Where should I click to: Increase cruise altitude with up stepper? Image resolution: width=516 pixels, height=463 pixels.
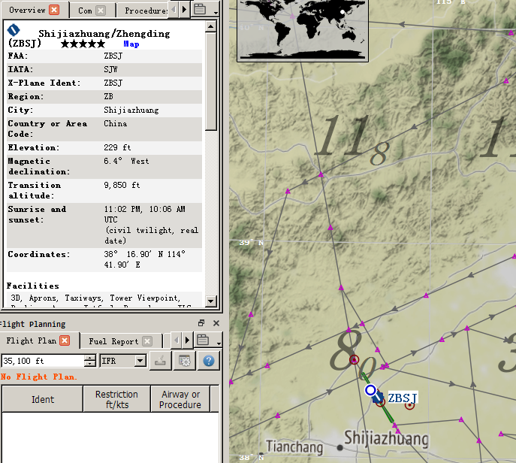90,357
